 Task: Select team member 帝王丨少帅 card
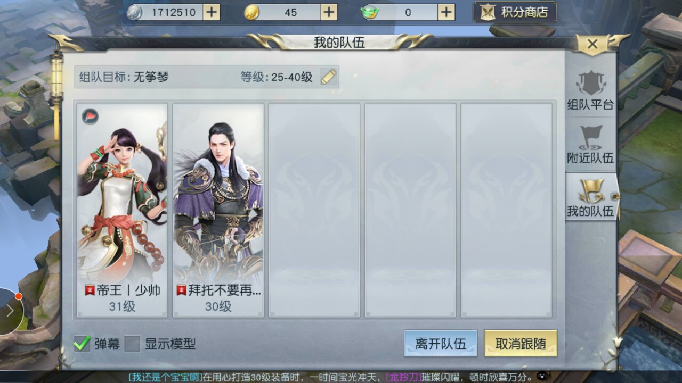(x=122, y=210)
